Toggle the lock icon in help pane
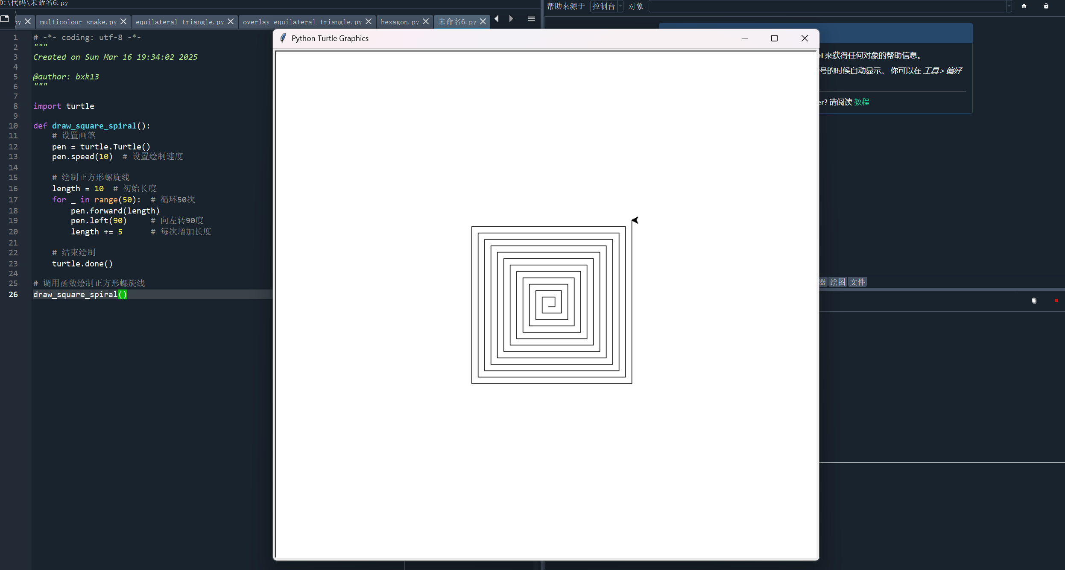The height and width of the screenshot is (570, 1065). pos(1046,6)
